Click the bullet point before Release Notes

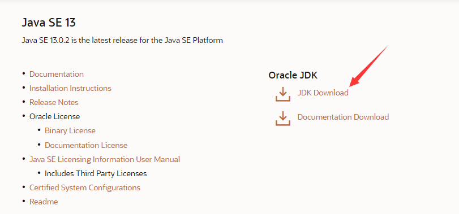[x=23, y=102]
